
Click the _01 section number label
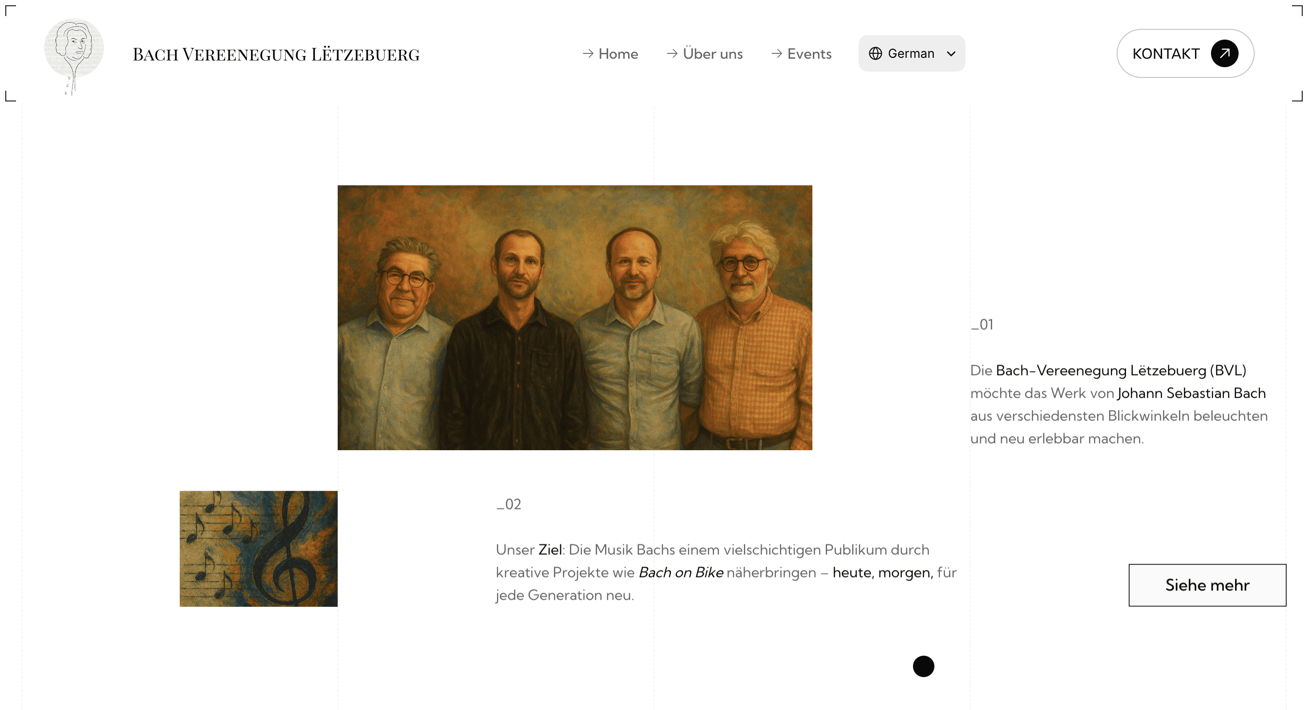tap(981, 325)
